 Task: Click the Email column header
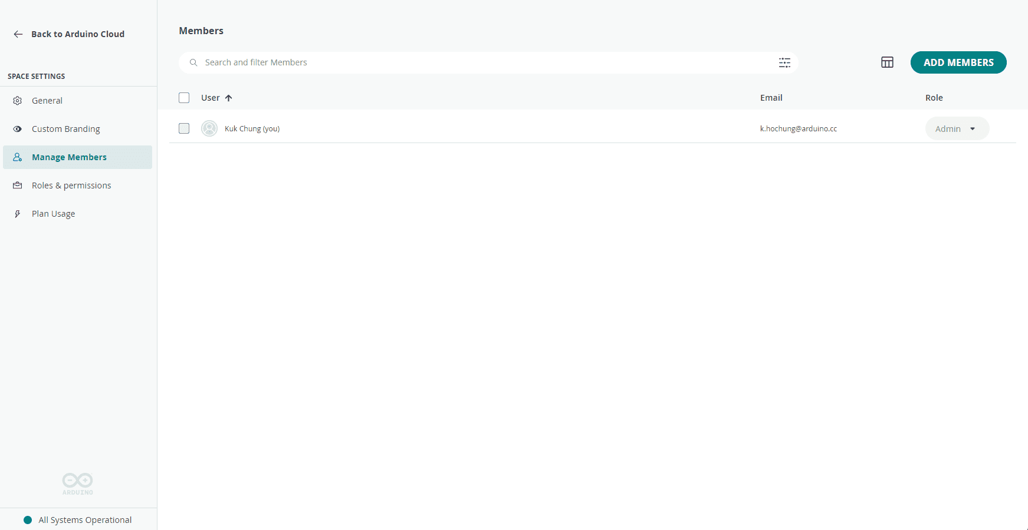[771, 98]
